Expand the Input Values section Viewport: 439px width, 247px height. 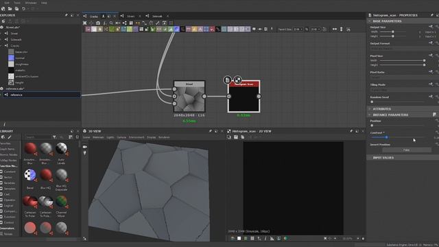[x=370, y=158]
